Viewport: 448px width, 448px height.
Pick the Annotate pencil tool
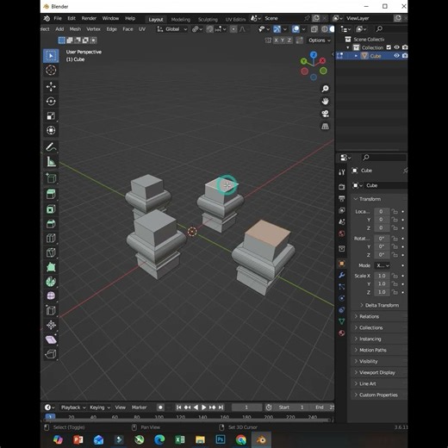point(51,147)
